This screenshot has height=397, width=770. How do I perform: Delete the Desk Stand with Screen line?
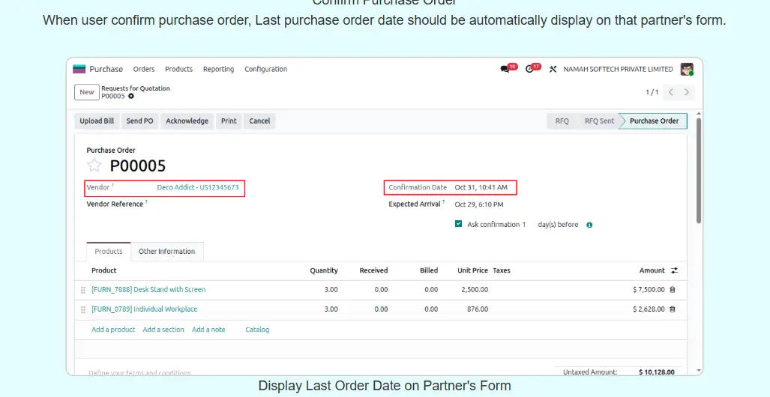(672, 290)
